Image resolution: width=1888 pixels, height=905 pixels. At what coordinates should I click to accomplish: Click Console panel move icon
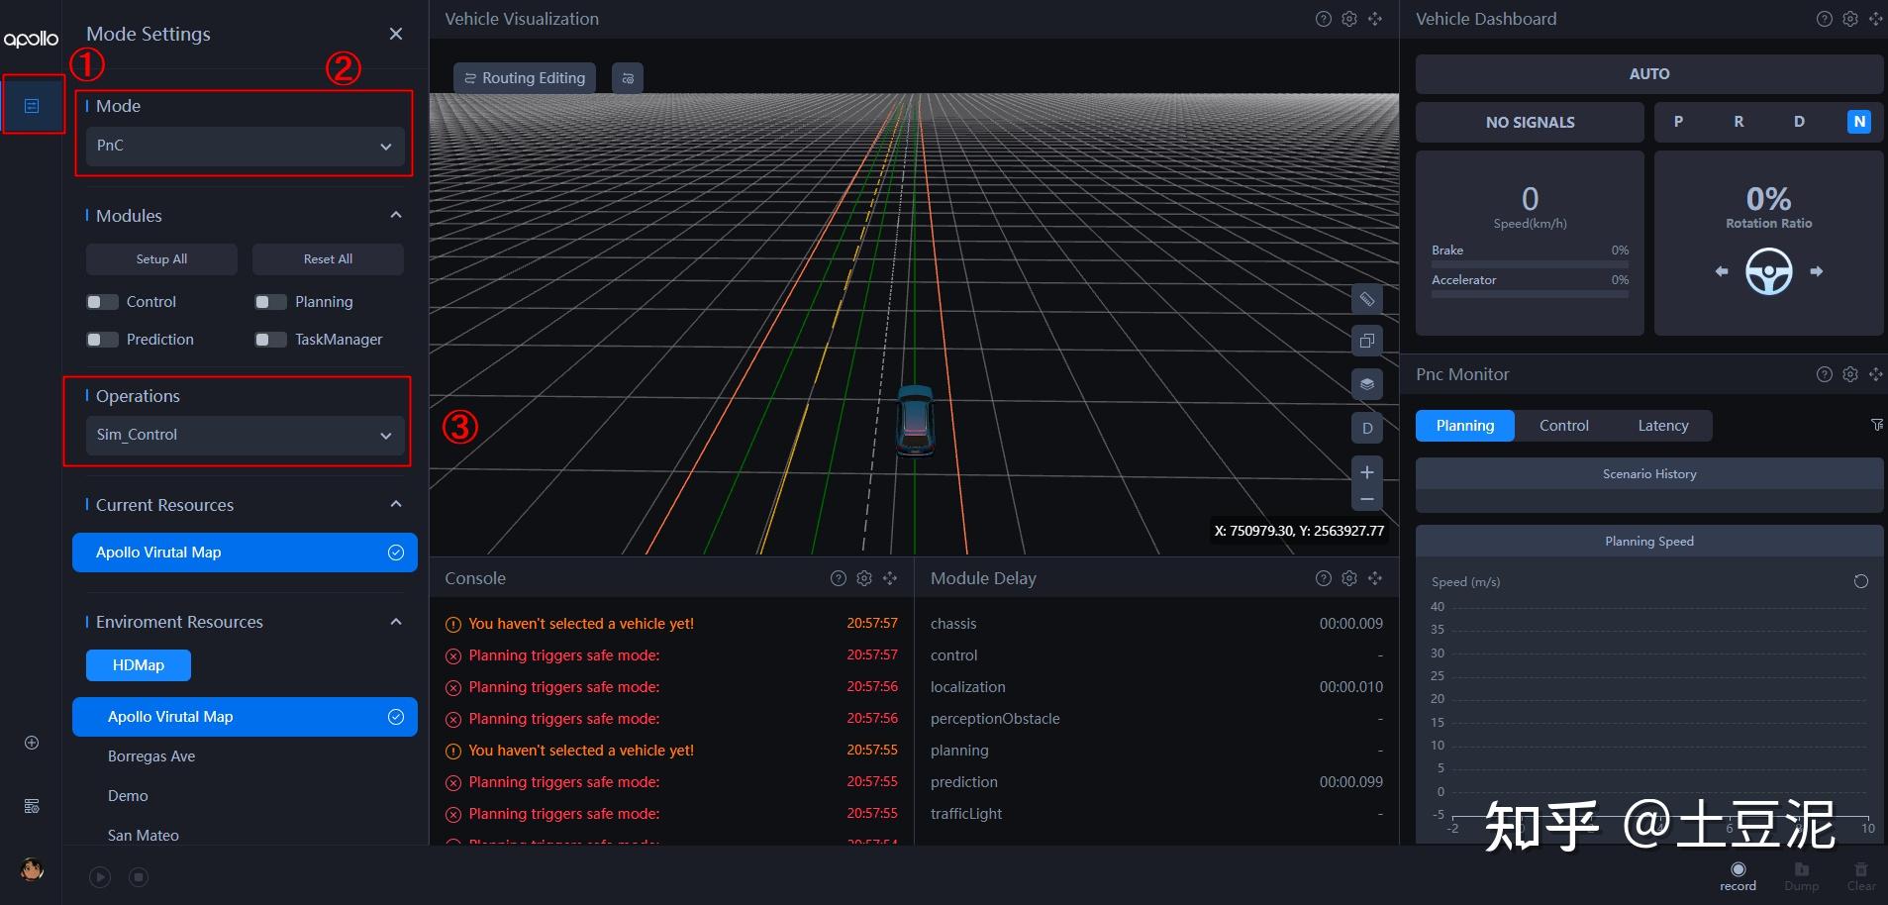(x=890, y=578)
